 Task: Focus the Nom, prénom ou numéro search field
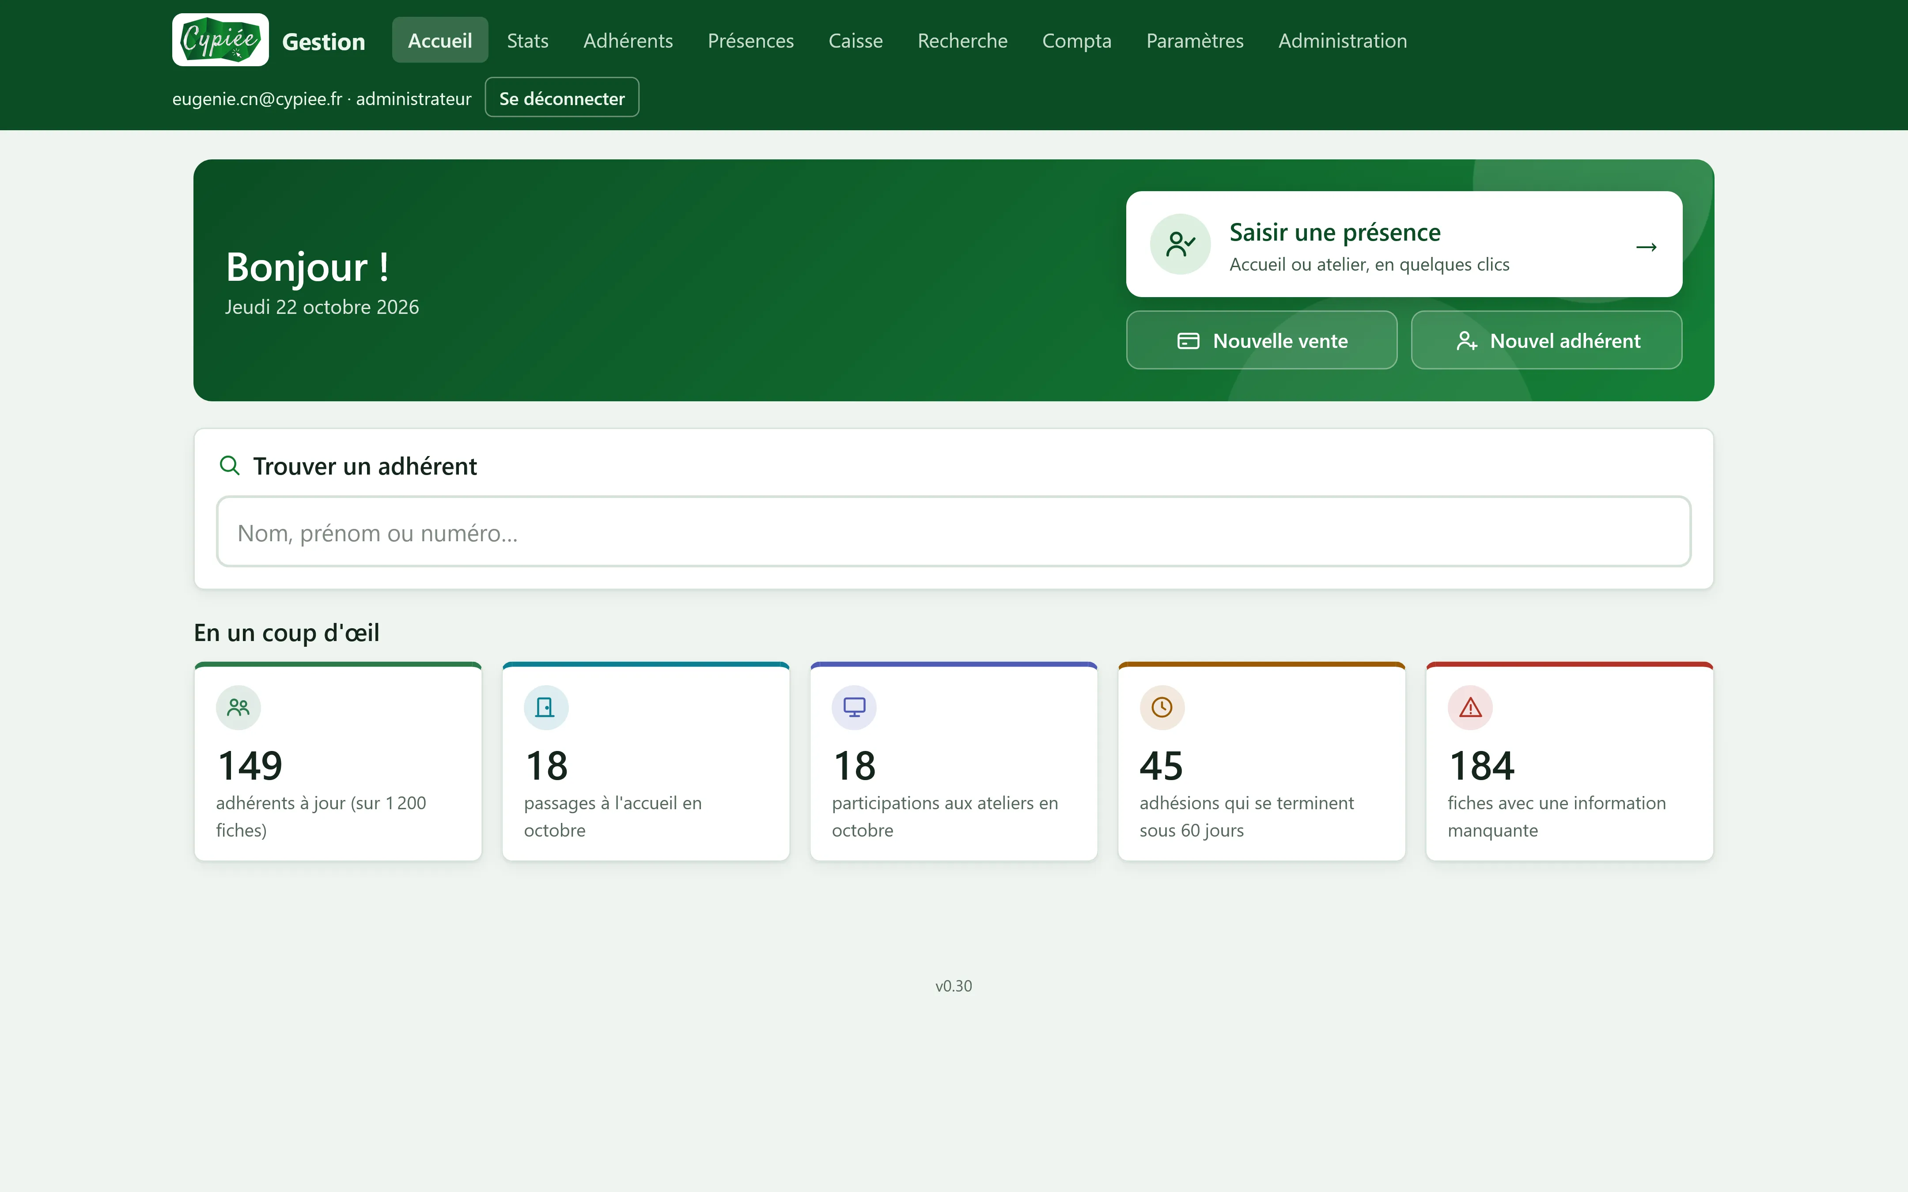coord(953,532)
